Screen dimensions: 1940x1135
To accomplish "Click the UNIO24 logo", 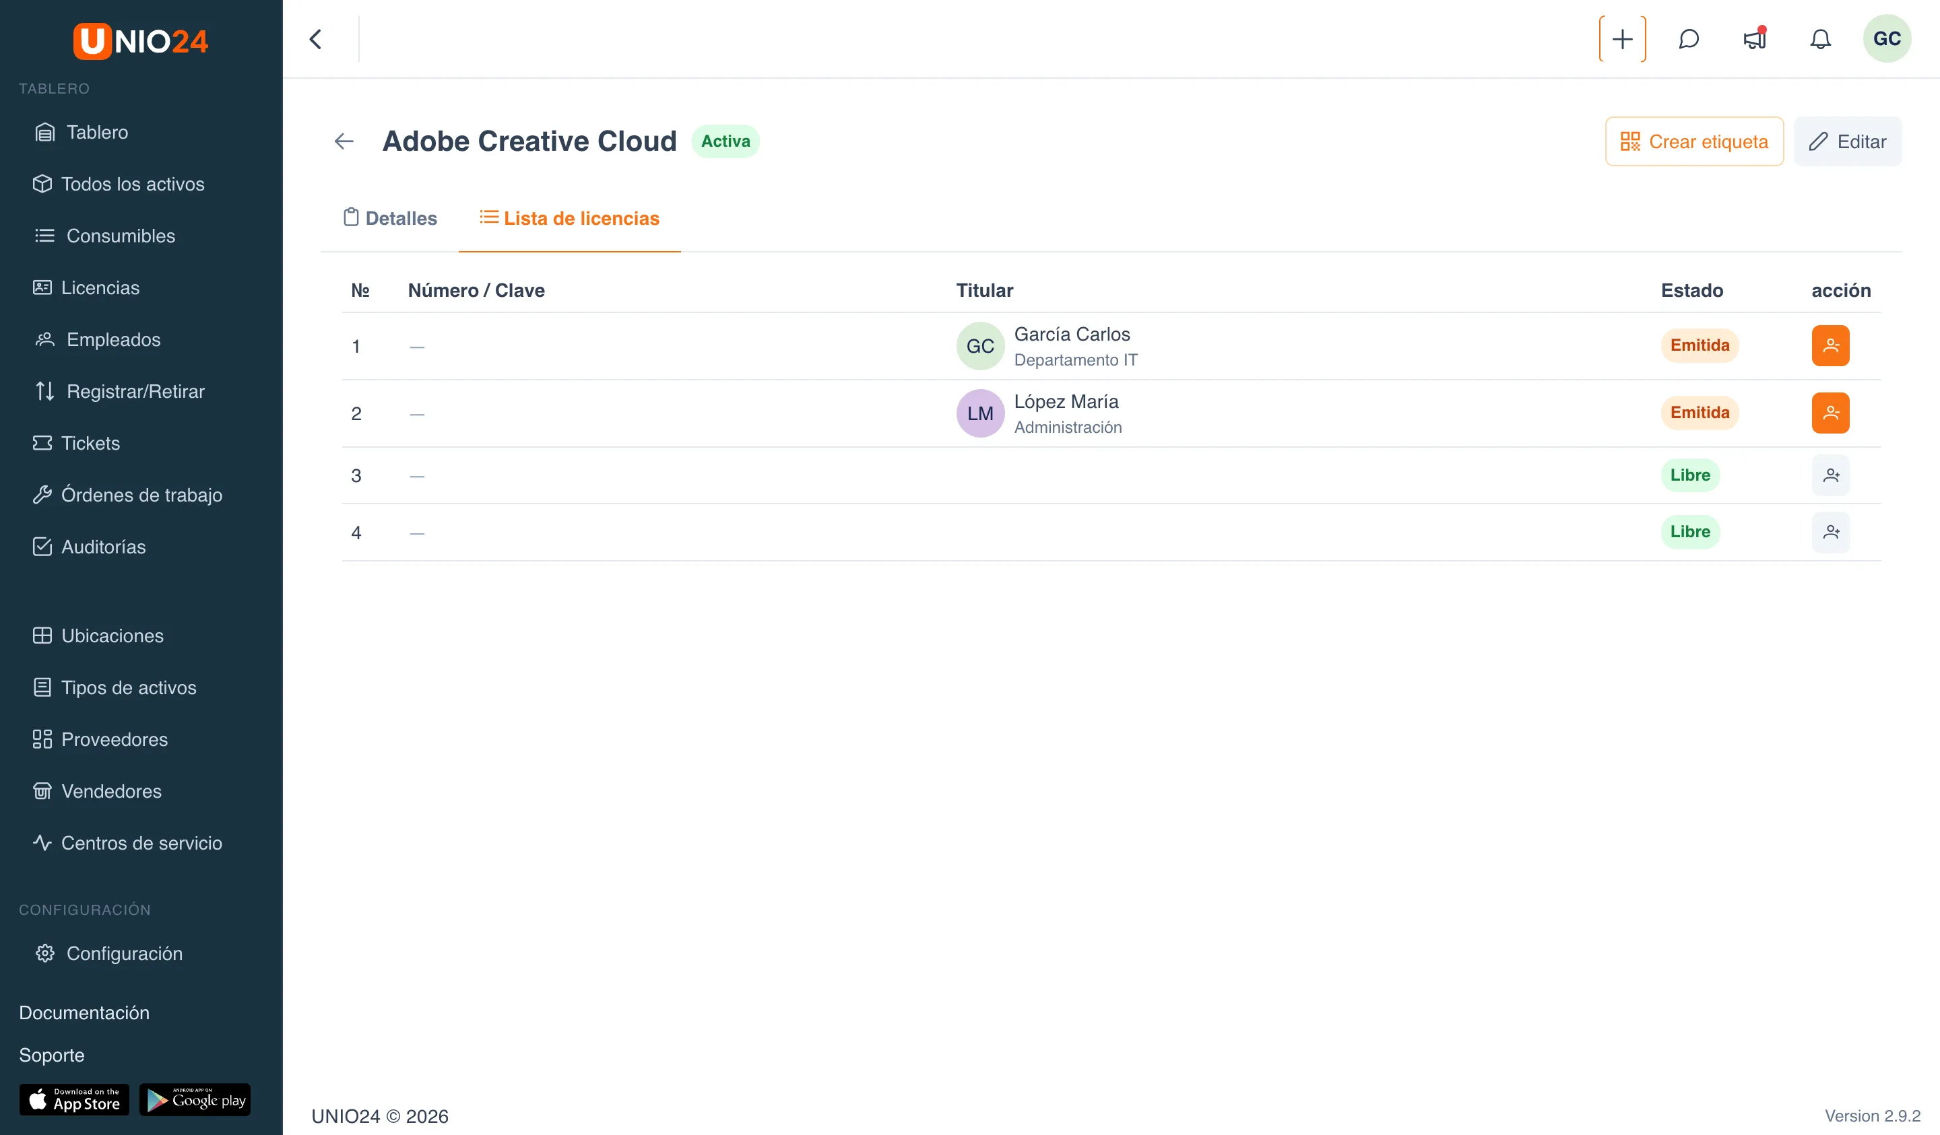I will [141, 41].
